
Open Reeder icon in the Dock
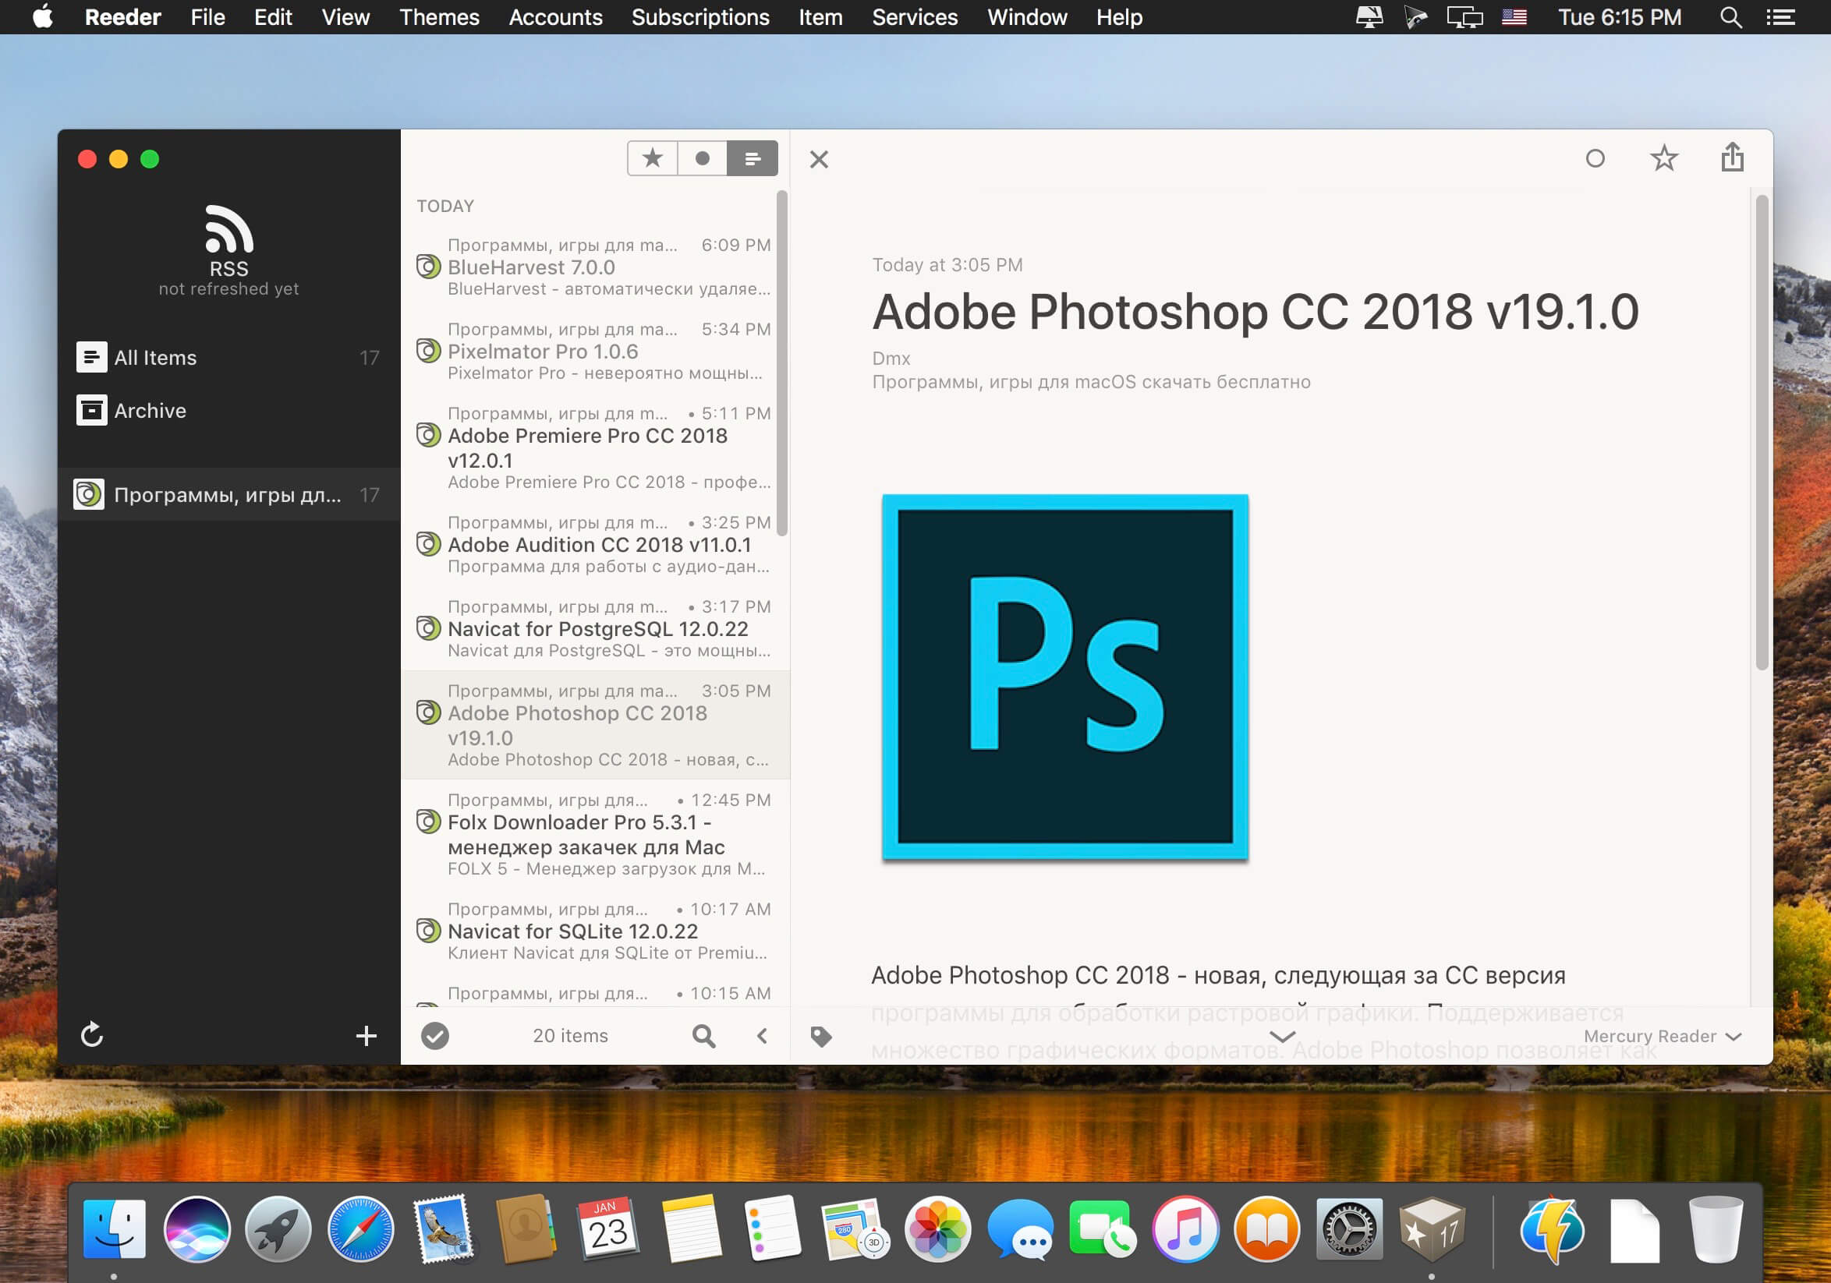click(x=1433, y=1228)
